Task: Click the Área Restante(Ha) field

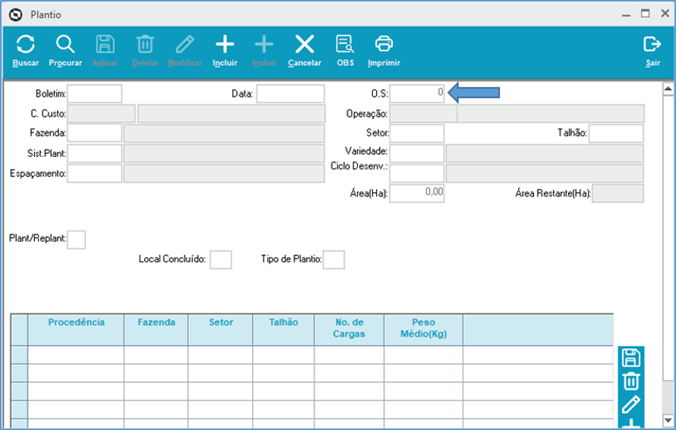Action: tap(618, 193)
